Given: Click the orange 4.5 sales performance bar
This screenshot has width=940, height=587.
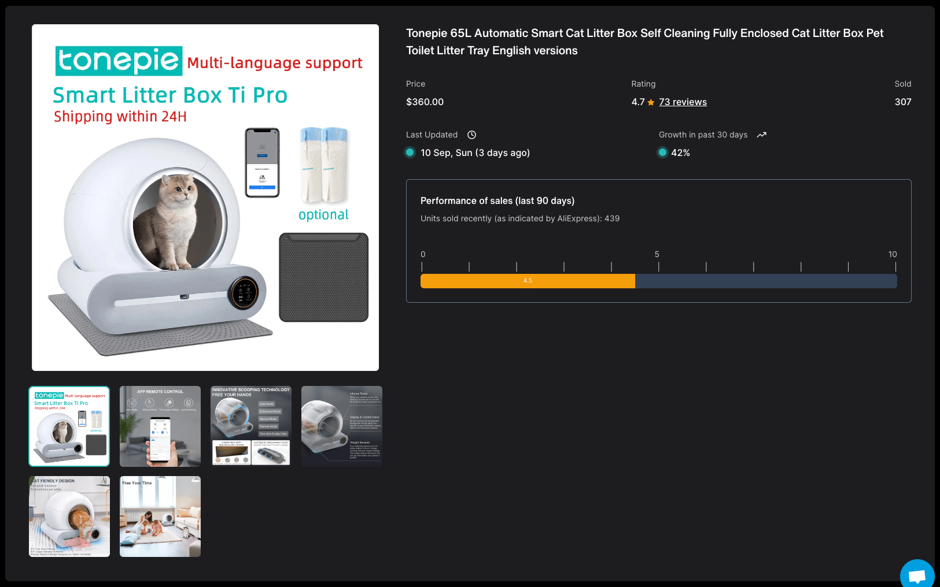Looking at the screenshot, I should [528, 281].
